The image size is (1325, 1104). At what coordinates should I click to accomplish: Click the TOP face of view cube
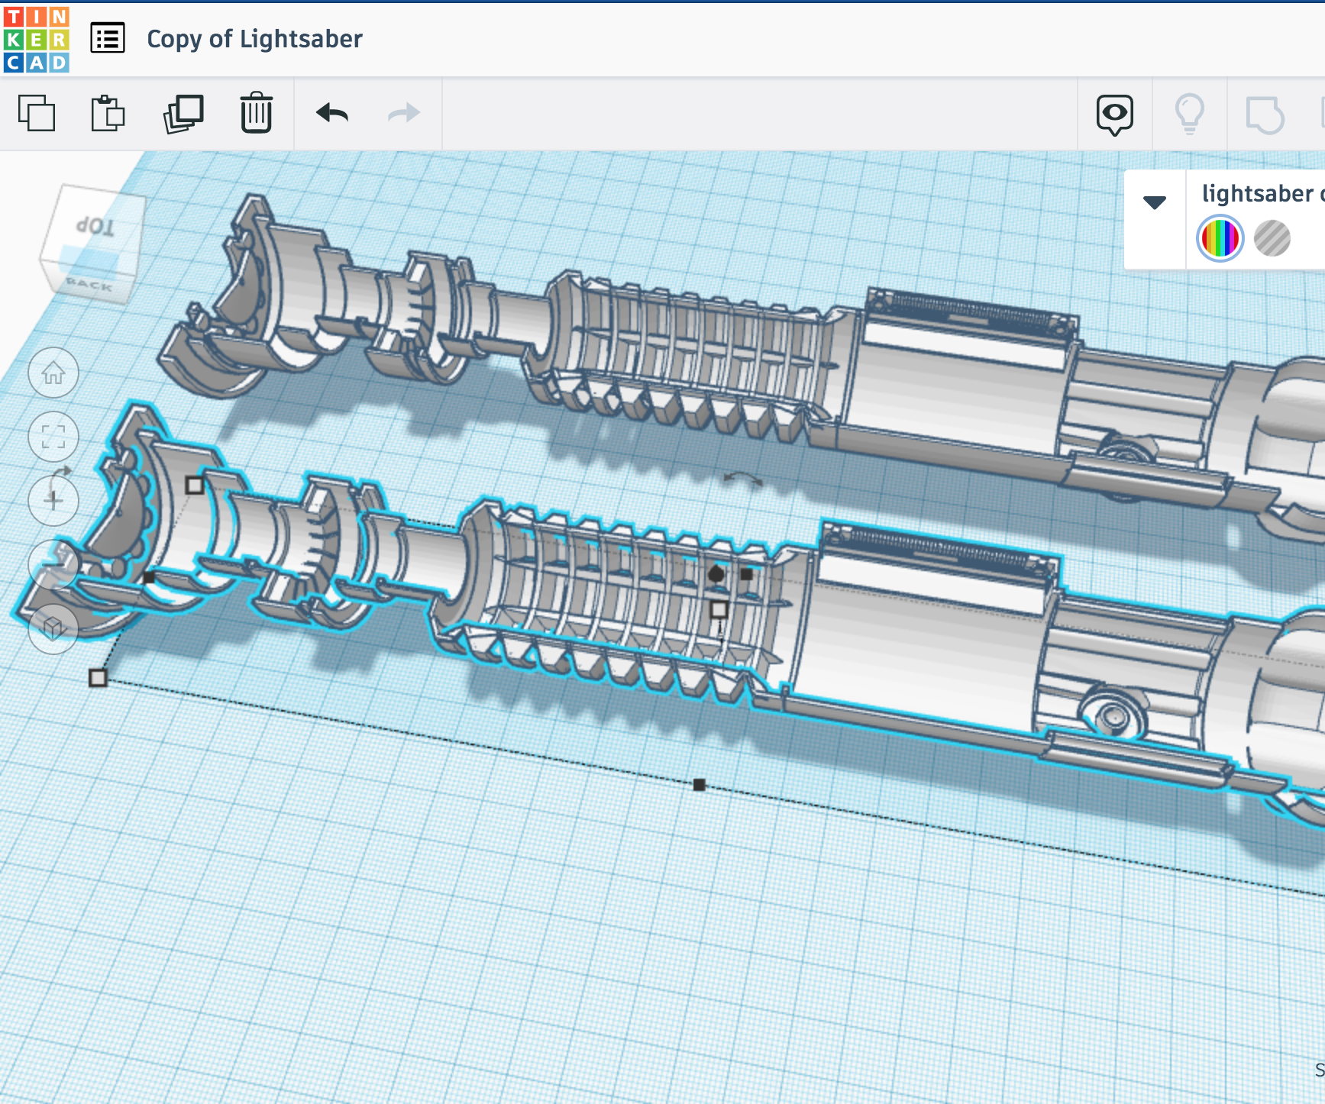click(95, 225)
